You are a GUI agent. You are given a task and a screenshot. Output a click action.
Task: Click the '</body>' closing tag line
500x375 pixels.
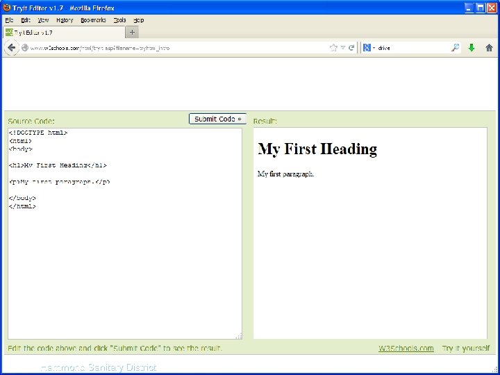click(x=22, y=198)
